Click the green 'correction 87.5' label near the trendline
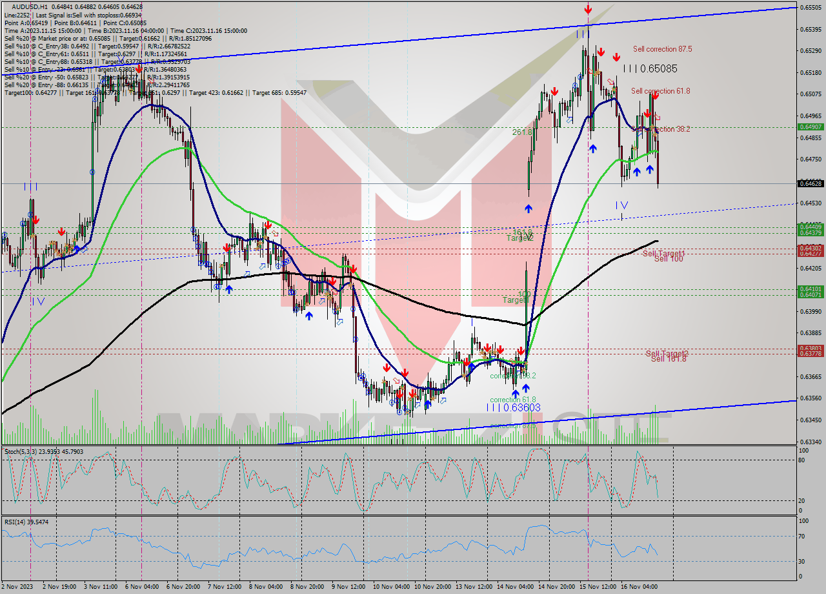Screen dimensions: 826x594 513,425
